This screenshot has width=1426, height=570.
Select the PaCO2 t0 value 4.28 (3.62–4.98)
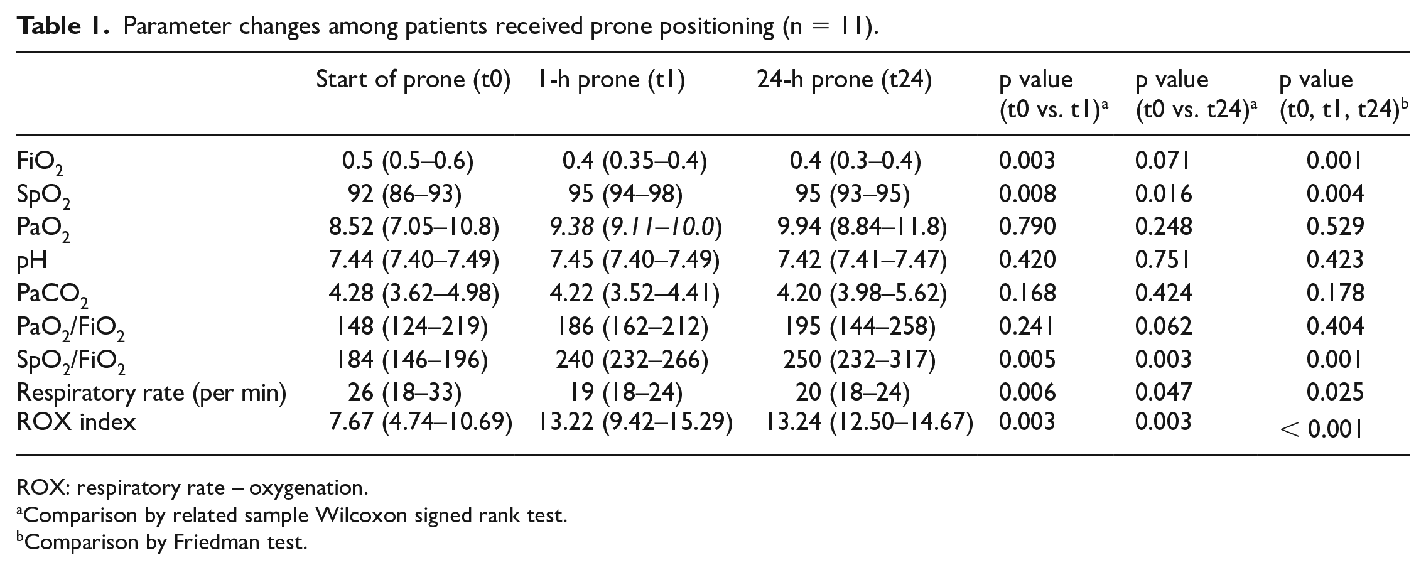point(414,293)
